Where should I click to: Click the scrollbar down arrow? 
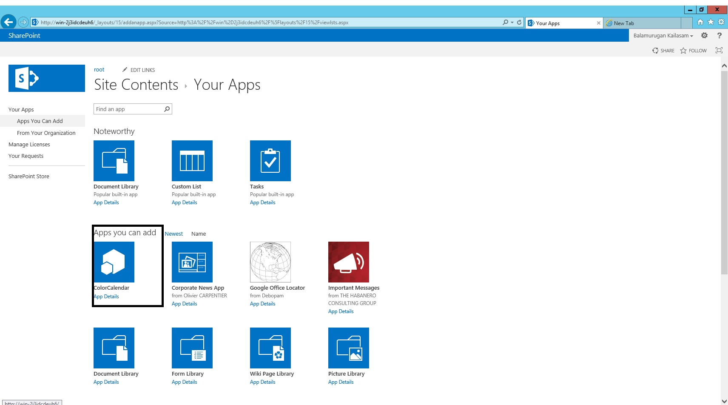pos(725,401)
